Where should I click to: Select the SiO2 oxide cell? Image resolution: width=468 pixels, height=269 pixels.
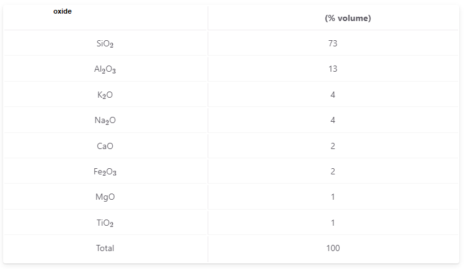tap(105, 43)
